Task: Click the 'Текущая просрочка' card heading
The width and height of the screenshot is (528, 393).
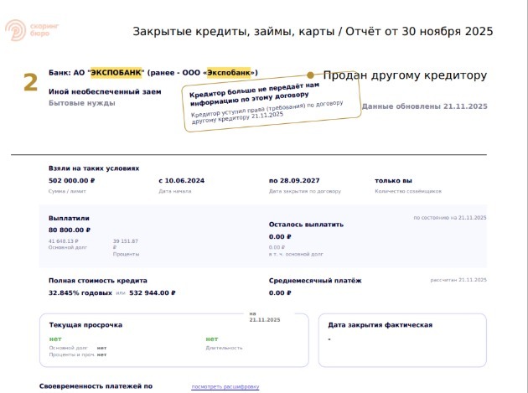Action: pyautogui.click(x=85, y=325)
